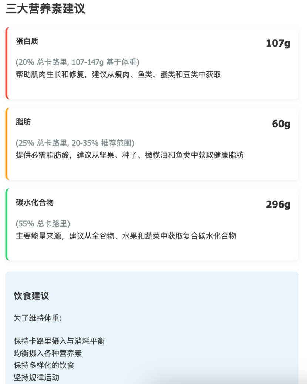Click the carbohydrate description about 全谷物
The width and height of the screenshot is (307, 384).
[x=126, y=236]
